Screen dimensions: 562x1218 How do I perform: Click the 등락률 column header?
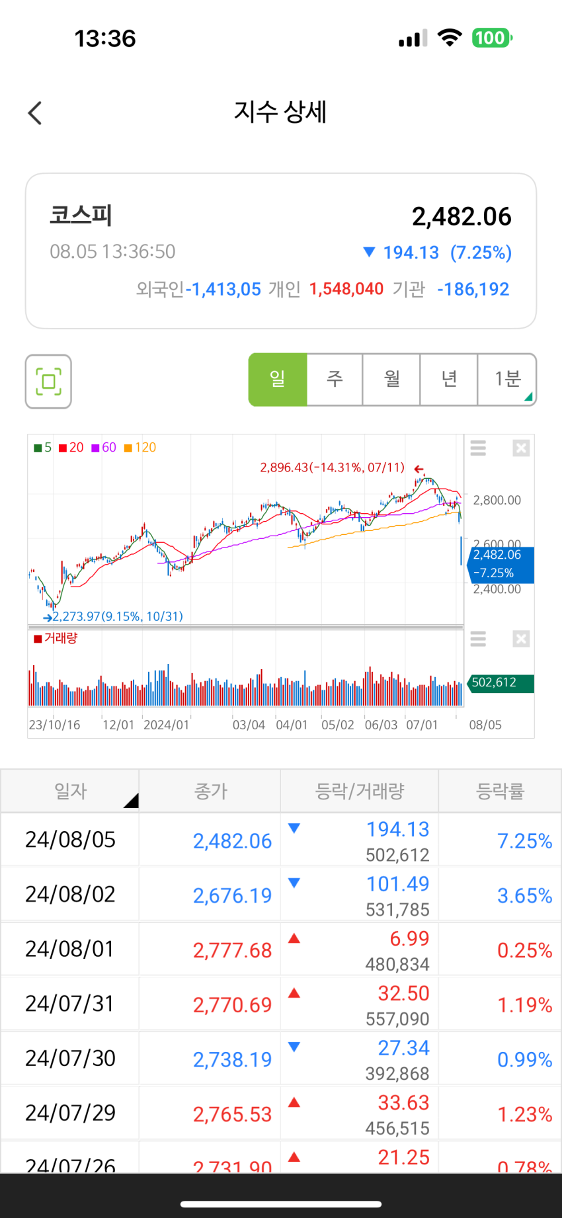click(x=500, y=791)
